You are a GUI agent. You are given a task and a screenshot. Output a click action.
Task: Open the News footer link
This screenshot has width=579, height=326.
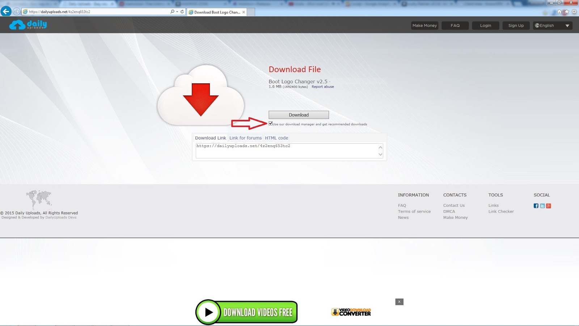[x=403, y=218]
